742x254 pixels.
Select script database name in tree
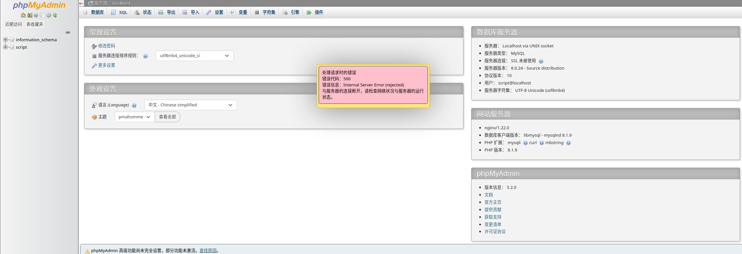(21, 47)
